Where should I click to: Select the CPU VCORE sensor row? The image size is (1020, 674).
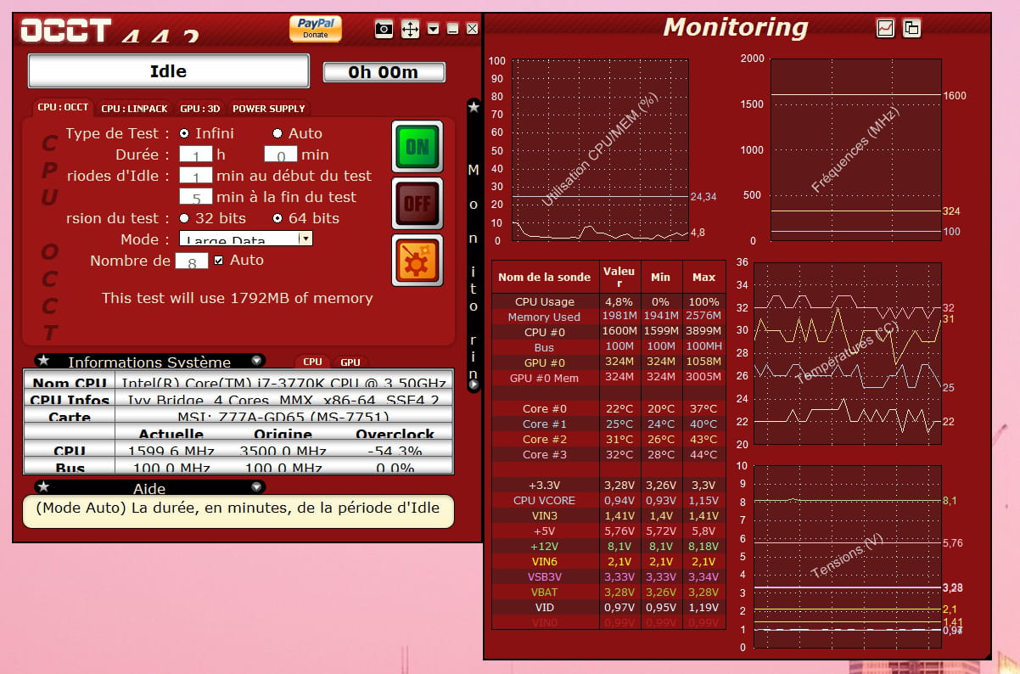pyautogui.click(x=609, y=500)
